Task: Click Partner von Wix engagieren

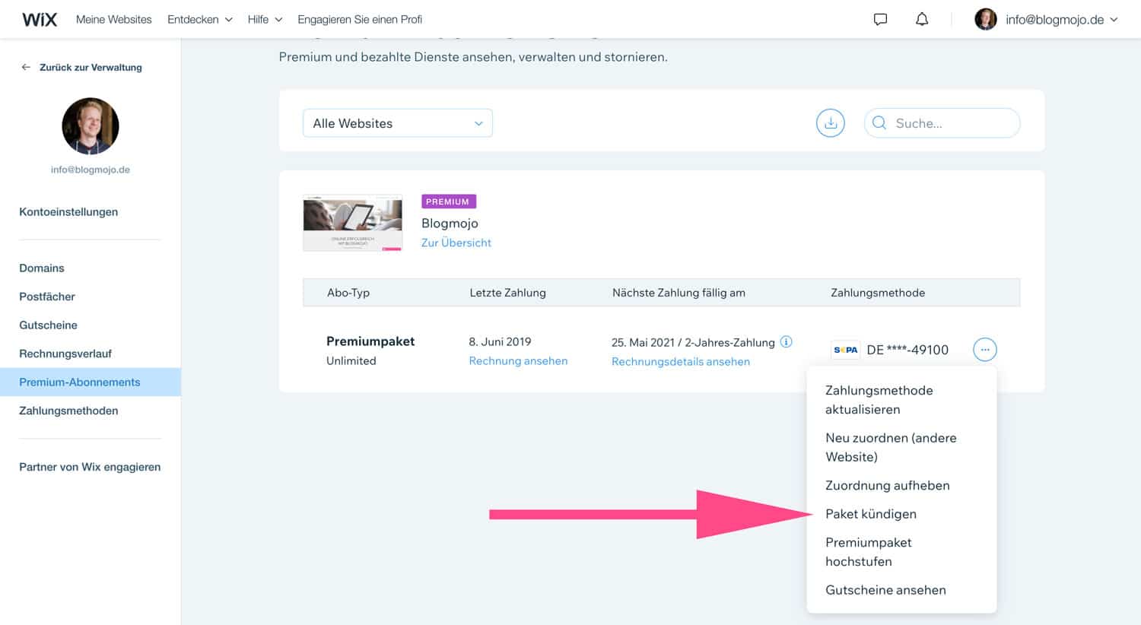Action: [x=90, y=467]
